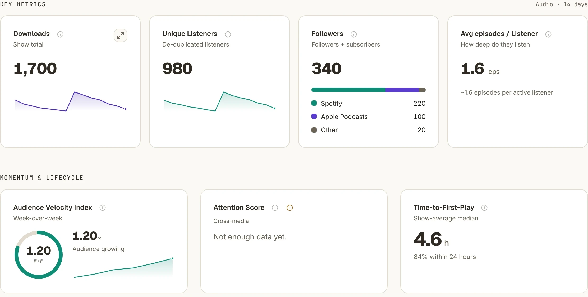
Task: Click the 4.6 h Time-to-First-Play value
Action: [431, 239]
